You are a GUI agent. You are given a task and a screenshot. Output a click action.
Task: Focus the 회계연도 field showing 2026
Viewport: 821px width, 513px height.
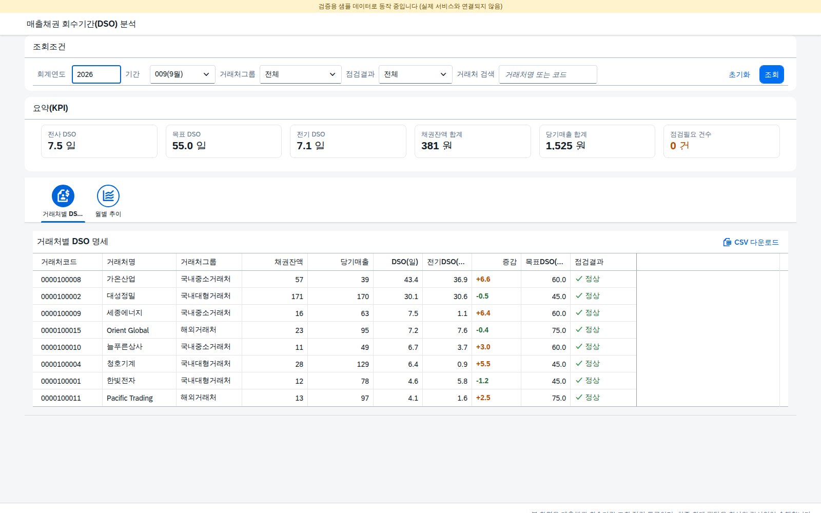point(96,74)
